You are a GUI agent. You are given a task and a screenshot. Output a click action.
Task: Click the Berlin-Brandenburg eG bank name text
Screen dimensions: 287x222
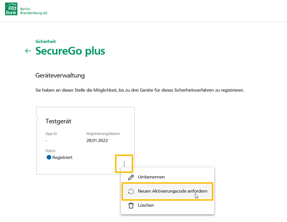tap(34, 11)
